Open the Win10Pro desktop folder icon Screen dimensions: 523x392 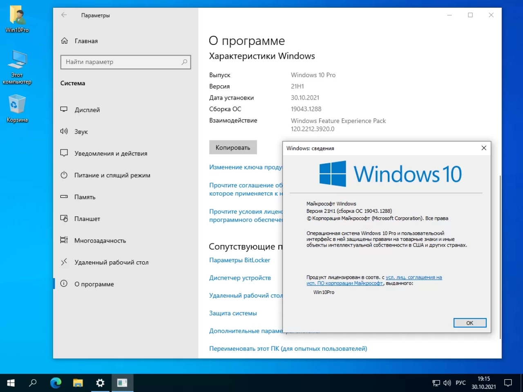(x=17, y=18)
